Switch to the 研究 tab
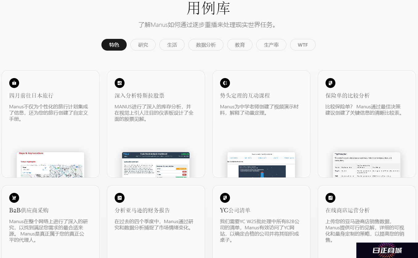Screen dimensions: 418x258 (143, 45)
